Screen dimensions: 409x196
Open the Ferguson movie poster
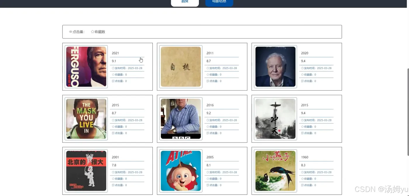click(86, 67)
